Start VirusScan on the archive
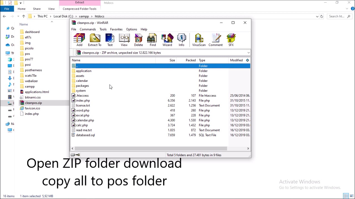The height and width of the screenshot is (199, 355). [x=199, y=40]
